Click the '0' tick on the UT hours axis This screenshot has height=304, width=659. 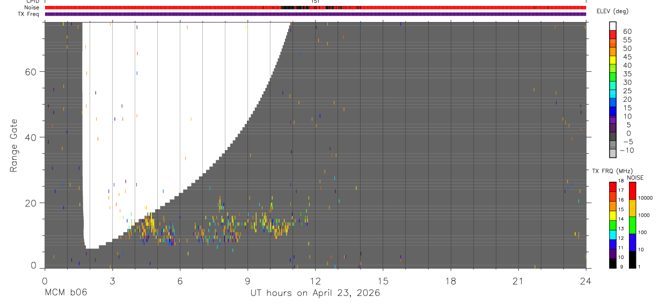(45, 281)
